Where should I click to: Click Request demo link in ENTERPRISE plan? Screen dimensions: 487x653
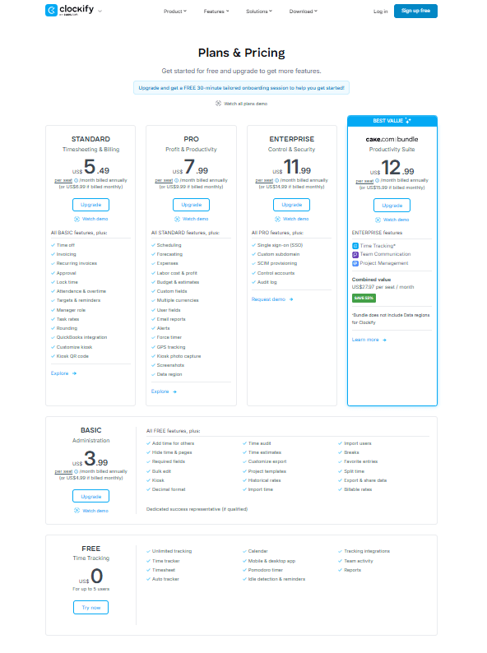coord(268,299)
